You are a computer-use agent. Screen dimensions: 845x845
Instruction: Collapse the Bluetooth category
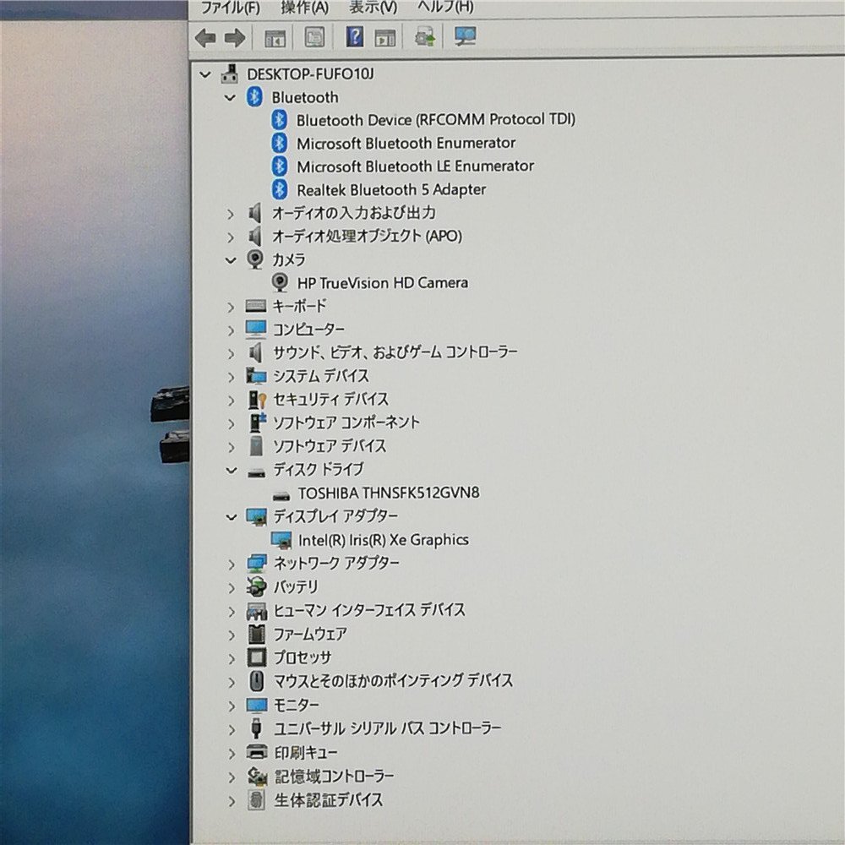(230, 98)
